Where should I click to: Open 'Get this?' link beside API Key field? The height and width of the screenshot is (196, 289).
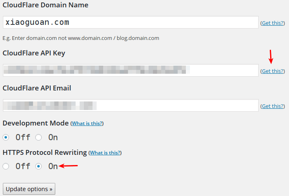tap(273, 71)
